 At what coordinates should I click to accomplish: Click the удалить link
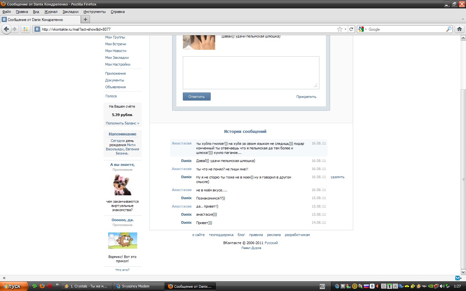point(338,177)
